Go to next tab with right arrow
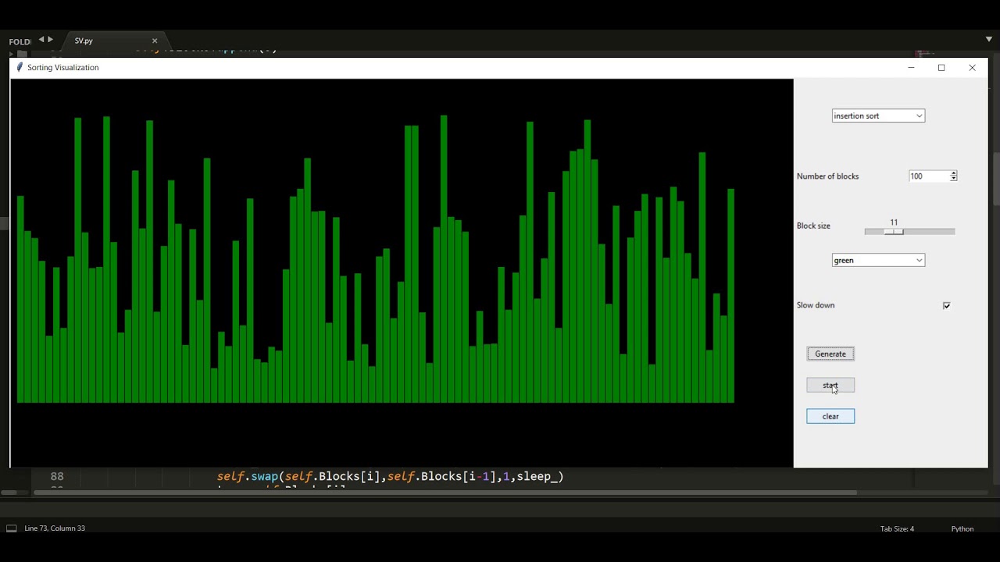Screen dimensions: 1000x562 [51, 40]
